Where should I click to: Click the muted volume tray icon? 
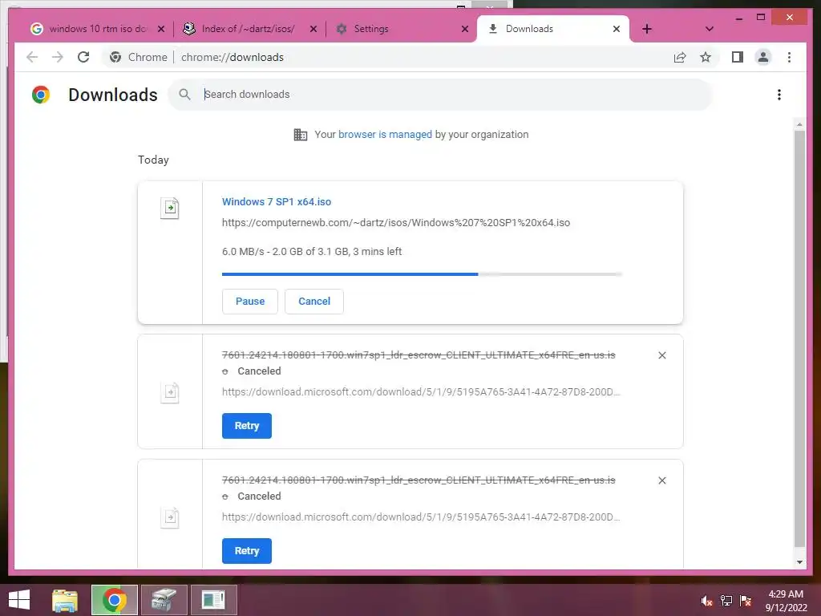(706, 601)
